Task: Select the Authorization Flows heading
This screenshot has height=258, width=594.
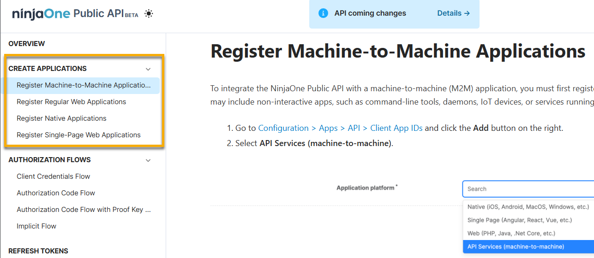Action: [49, 160]
